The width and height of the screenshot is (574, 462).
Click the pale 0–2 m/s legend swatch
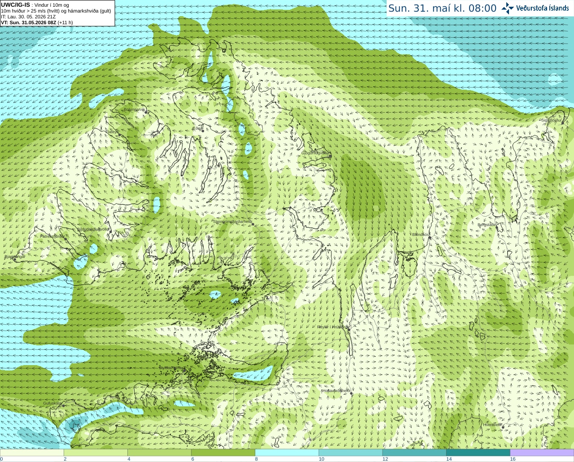[32, 453]
